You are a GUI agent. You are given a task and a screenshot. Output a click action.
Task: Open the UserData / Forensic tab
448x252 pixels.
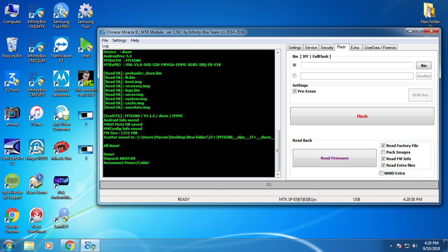coord(380,48)
